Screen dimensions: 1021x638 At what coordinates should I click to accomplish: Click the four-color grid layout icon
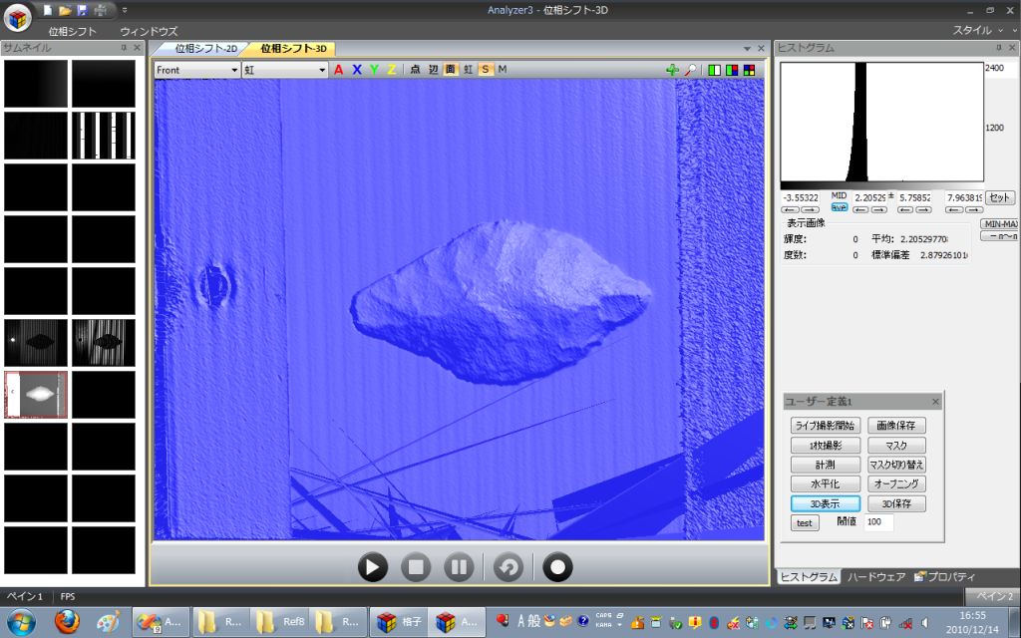point(750,70)
